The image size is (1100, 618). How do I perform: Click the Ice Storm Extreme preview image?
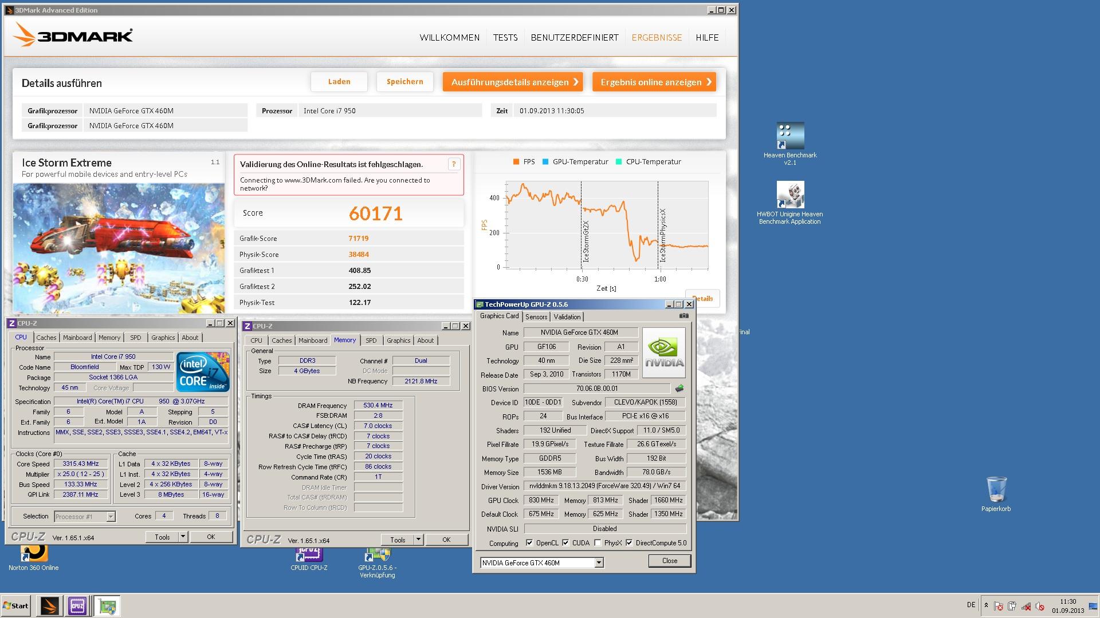click(119, 248)
